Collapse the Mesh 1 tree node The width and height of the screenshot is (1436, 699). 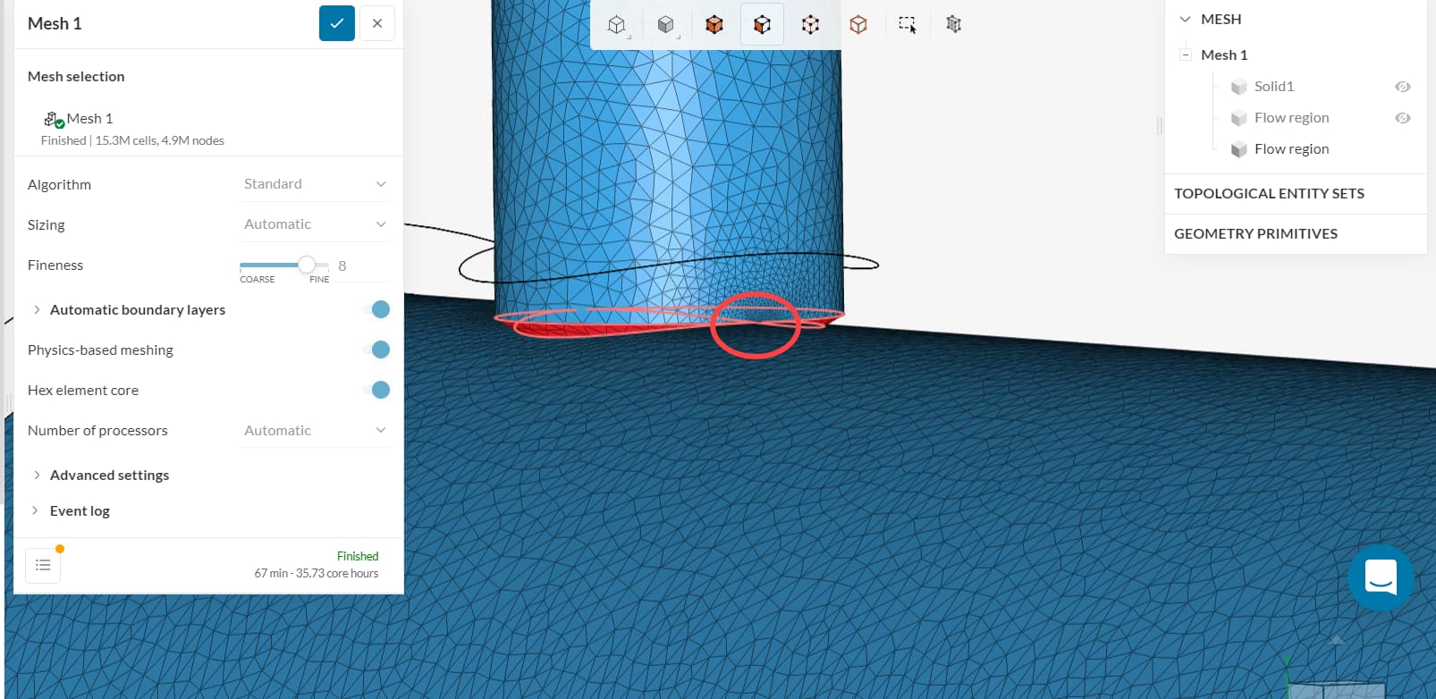1186,55
